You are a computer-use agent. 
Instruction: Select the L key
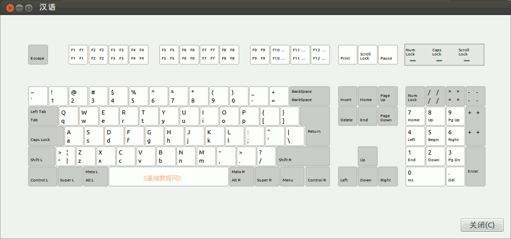tap(234, 136)
